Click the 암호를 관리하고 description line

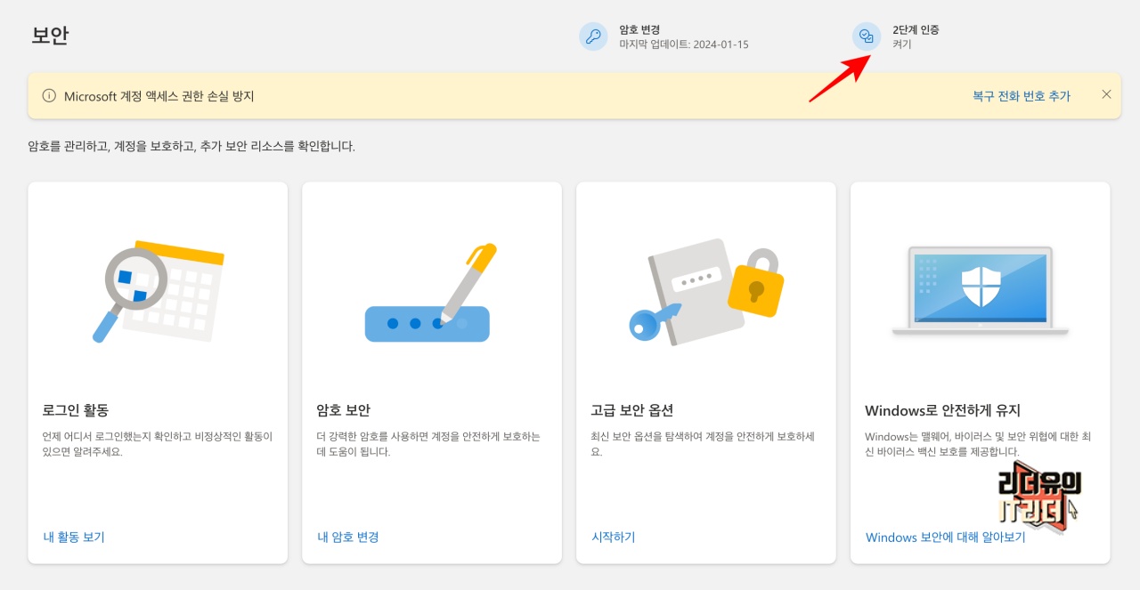point(191,146)
